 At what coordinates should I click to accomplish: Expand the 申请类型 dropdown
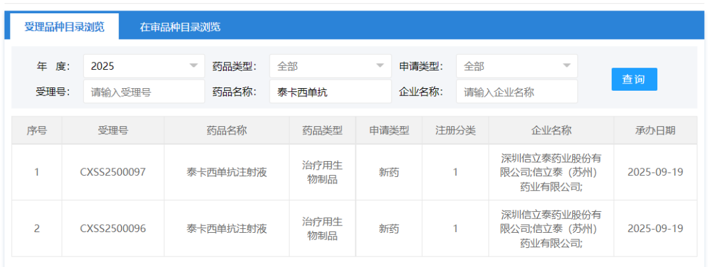[x=517, y=66]
